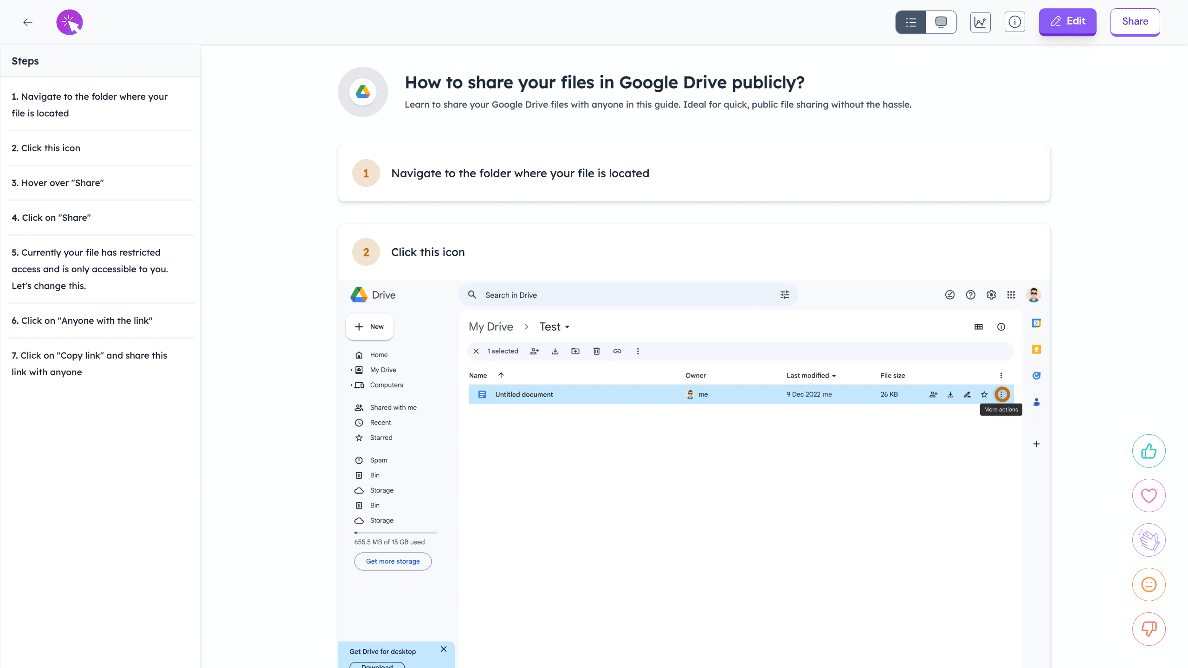Click the neutral face reaction icon

point(1149,584)
